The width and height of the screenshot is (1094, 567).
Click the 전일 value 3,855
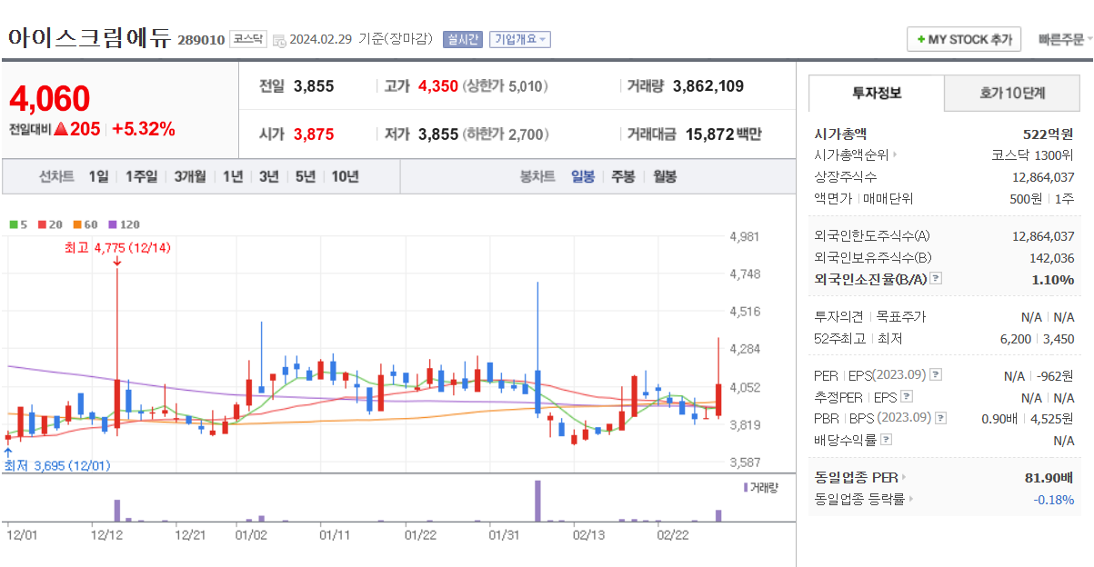click(314, 86)
